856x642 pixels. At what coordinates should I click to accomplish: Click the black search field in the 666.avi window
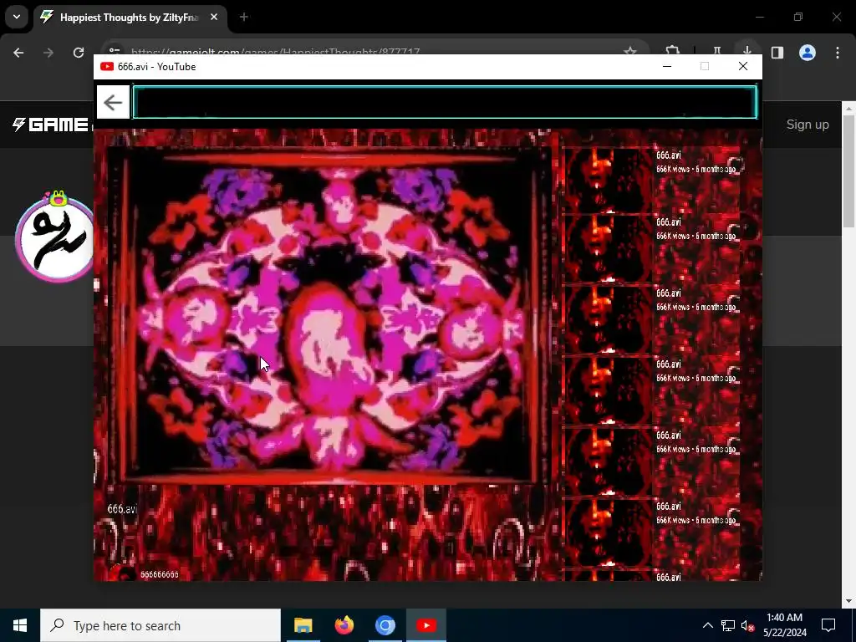tap(445, 102)
